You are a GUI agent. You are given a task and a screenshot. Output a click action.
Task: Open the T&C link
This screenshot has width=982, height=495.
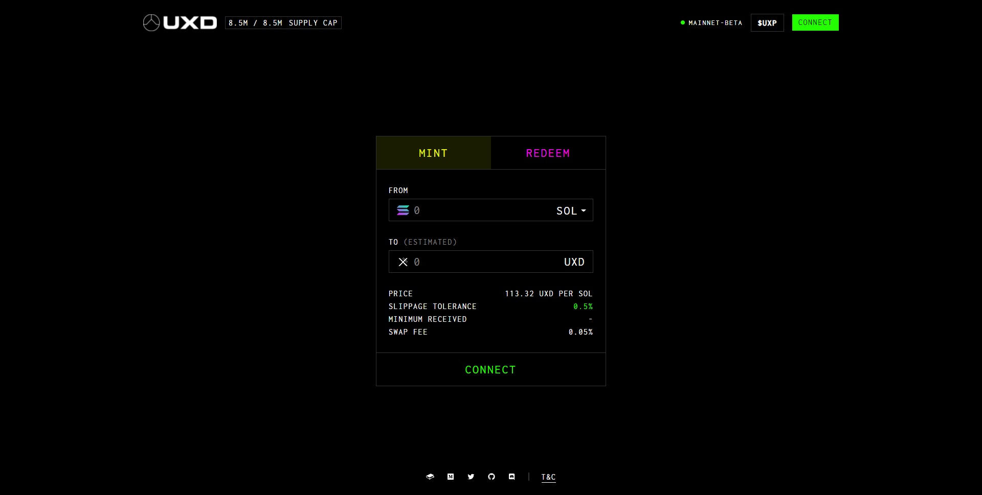548,477
